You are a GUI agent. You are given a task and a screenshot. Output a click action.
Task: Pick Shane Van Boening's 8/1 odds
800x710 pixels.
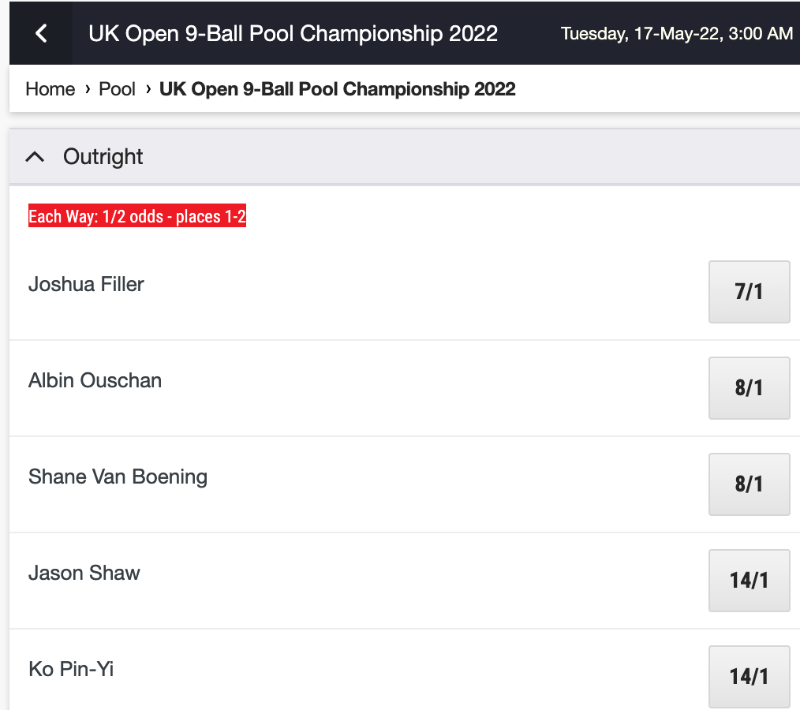coord(749,484)
